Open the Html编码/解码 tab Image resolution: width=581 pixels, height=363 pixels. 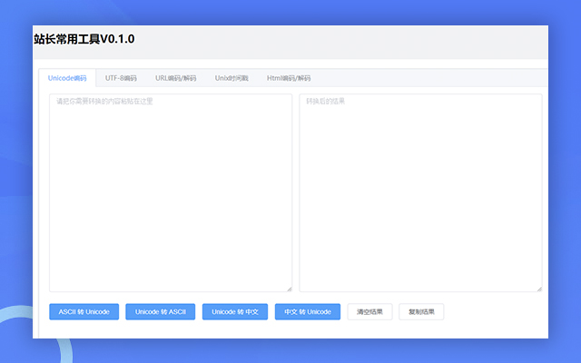tap(289, 78)
